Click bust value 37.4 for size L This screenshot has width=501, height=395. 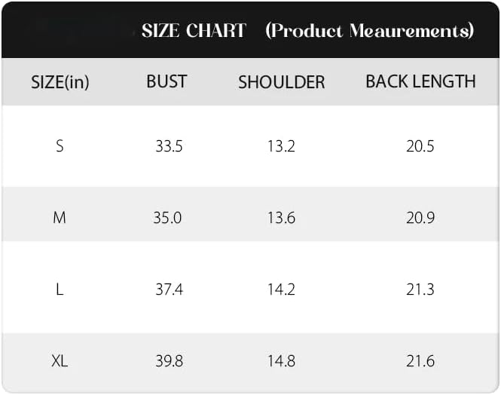(170, 289)
